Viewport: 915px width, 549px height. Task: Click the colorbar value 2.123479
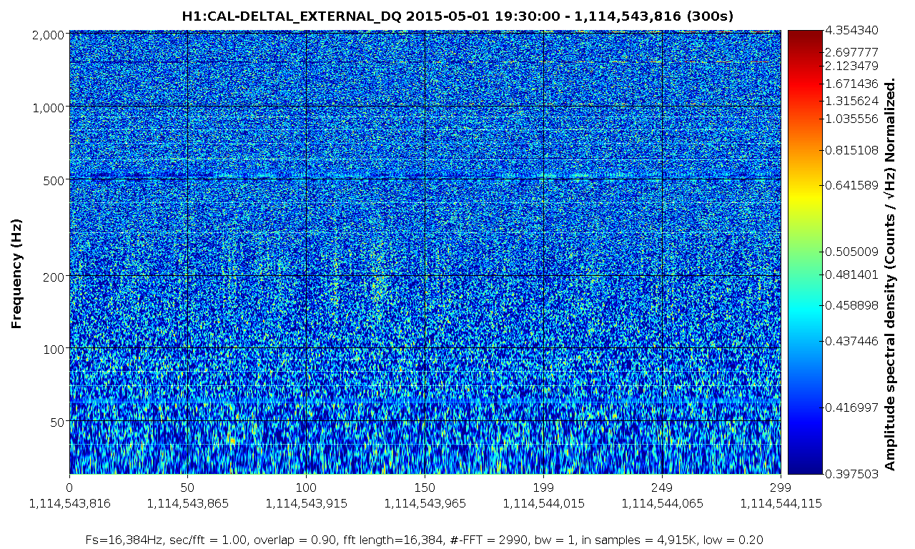click(x=851, y=66)
